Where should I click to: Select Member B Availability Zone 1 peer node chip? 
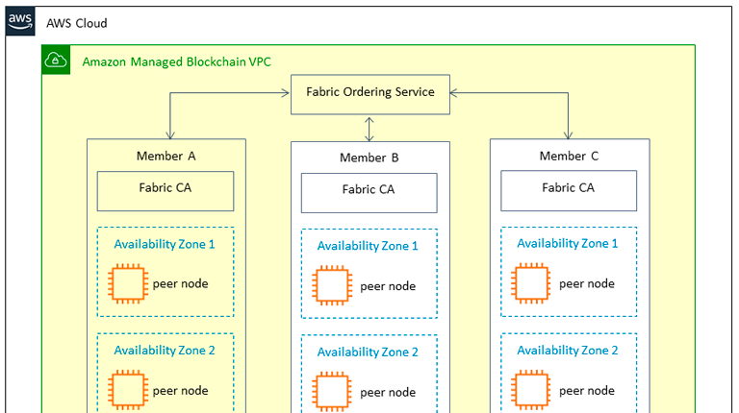pyautogui.click(x=332, y=285)
